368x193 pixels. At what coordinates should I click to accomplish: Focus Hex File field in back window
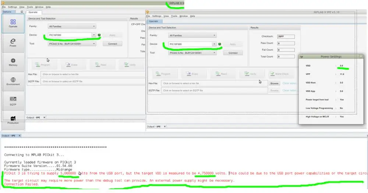coord(93,74)
